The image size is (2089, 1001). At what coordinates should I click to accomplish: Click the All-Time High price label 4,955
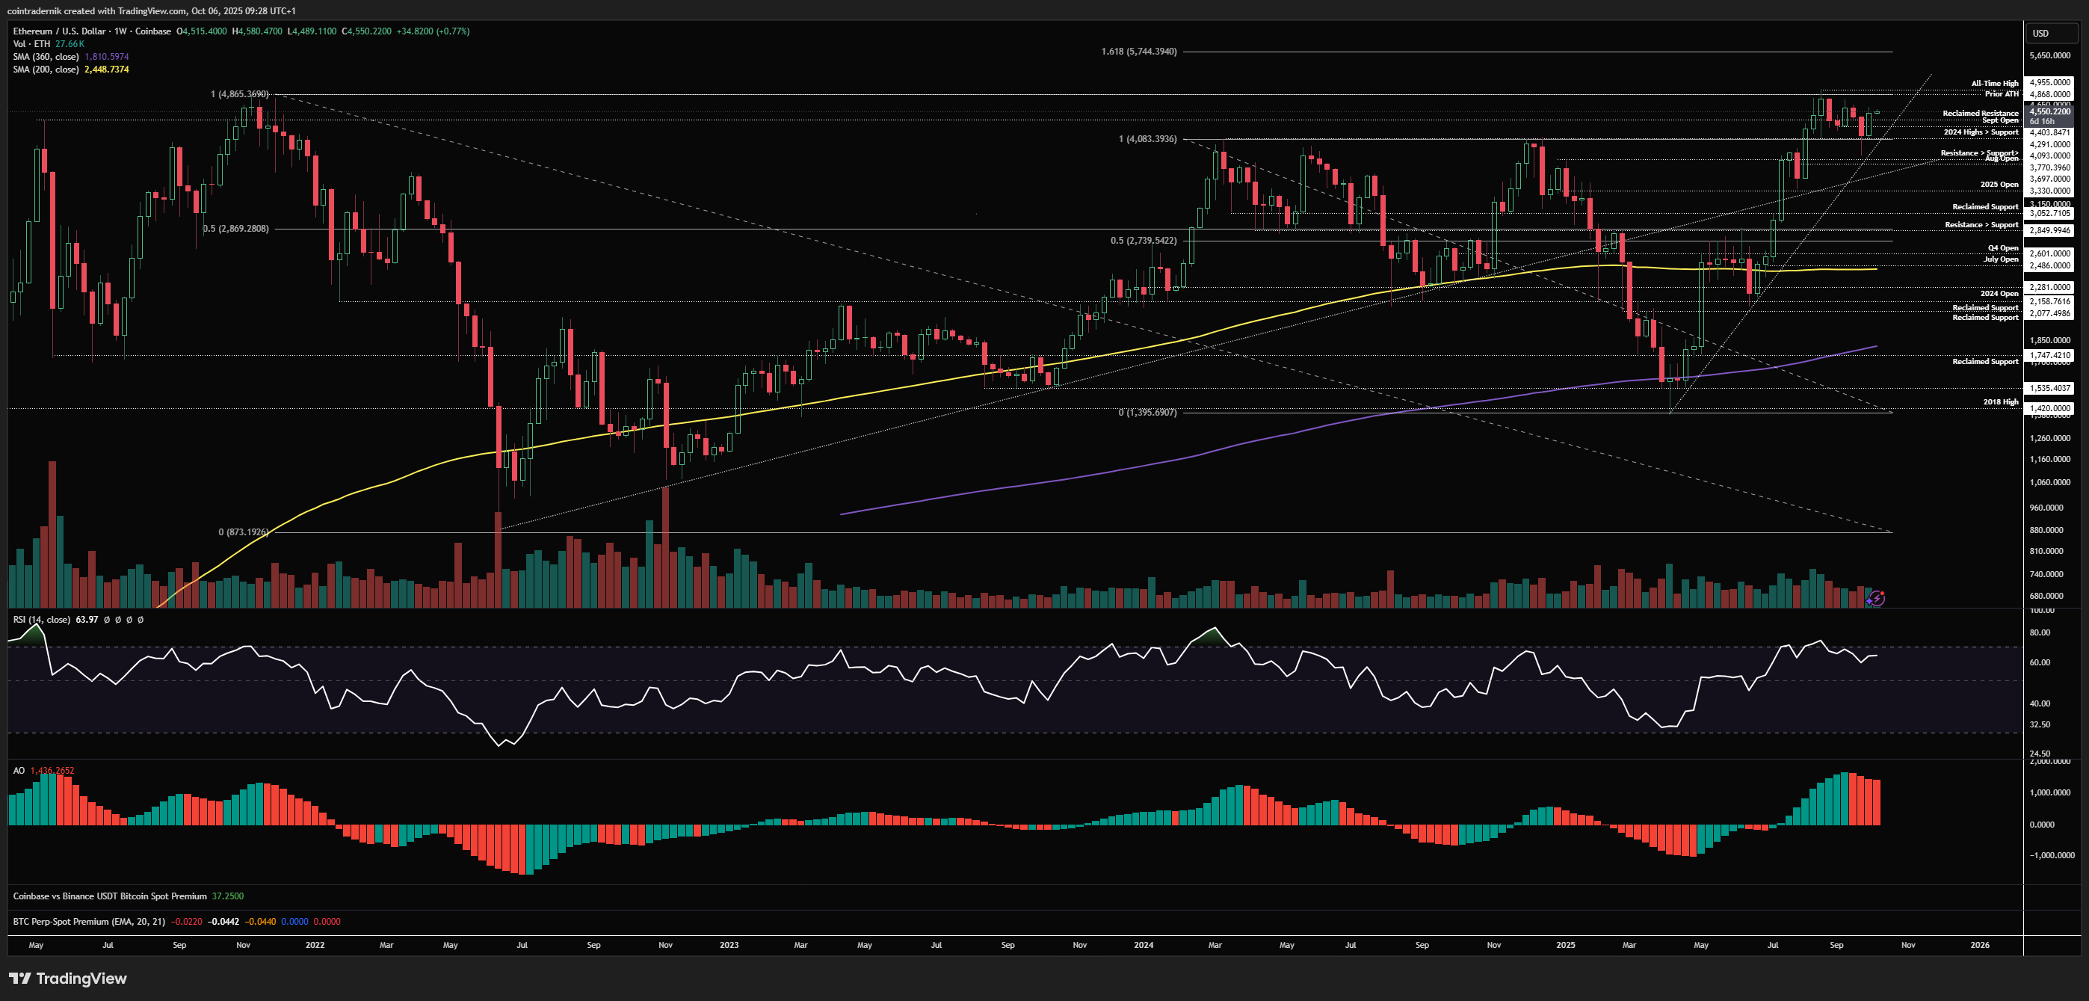pos(2049,83)
